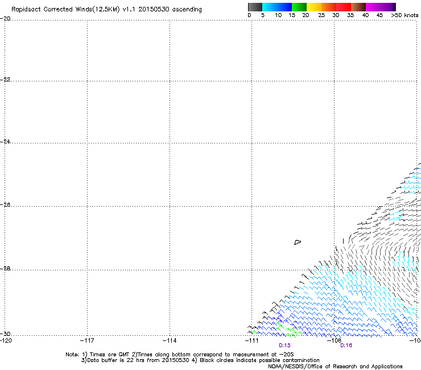Image resolution: width=421 pixels, height=370 pixels.
Task: Click the '-111' longitude axis label
Action: 251,340
